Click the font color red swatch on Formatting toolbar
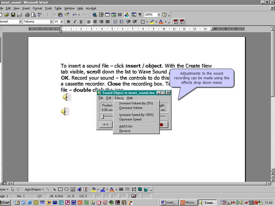This screenshot has height=206, width=275. pos(161,22)
